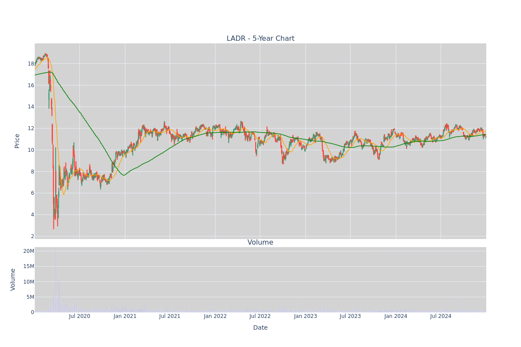Image resolution: width=521 pixels, height=347 pixels.
Task: Click the "Jul 2022" date tick
Action: (x=260, y=316)
